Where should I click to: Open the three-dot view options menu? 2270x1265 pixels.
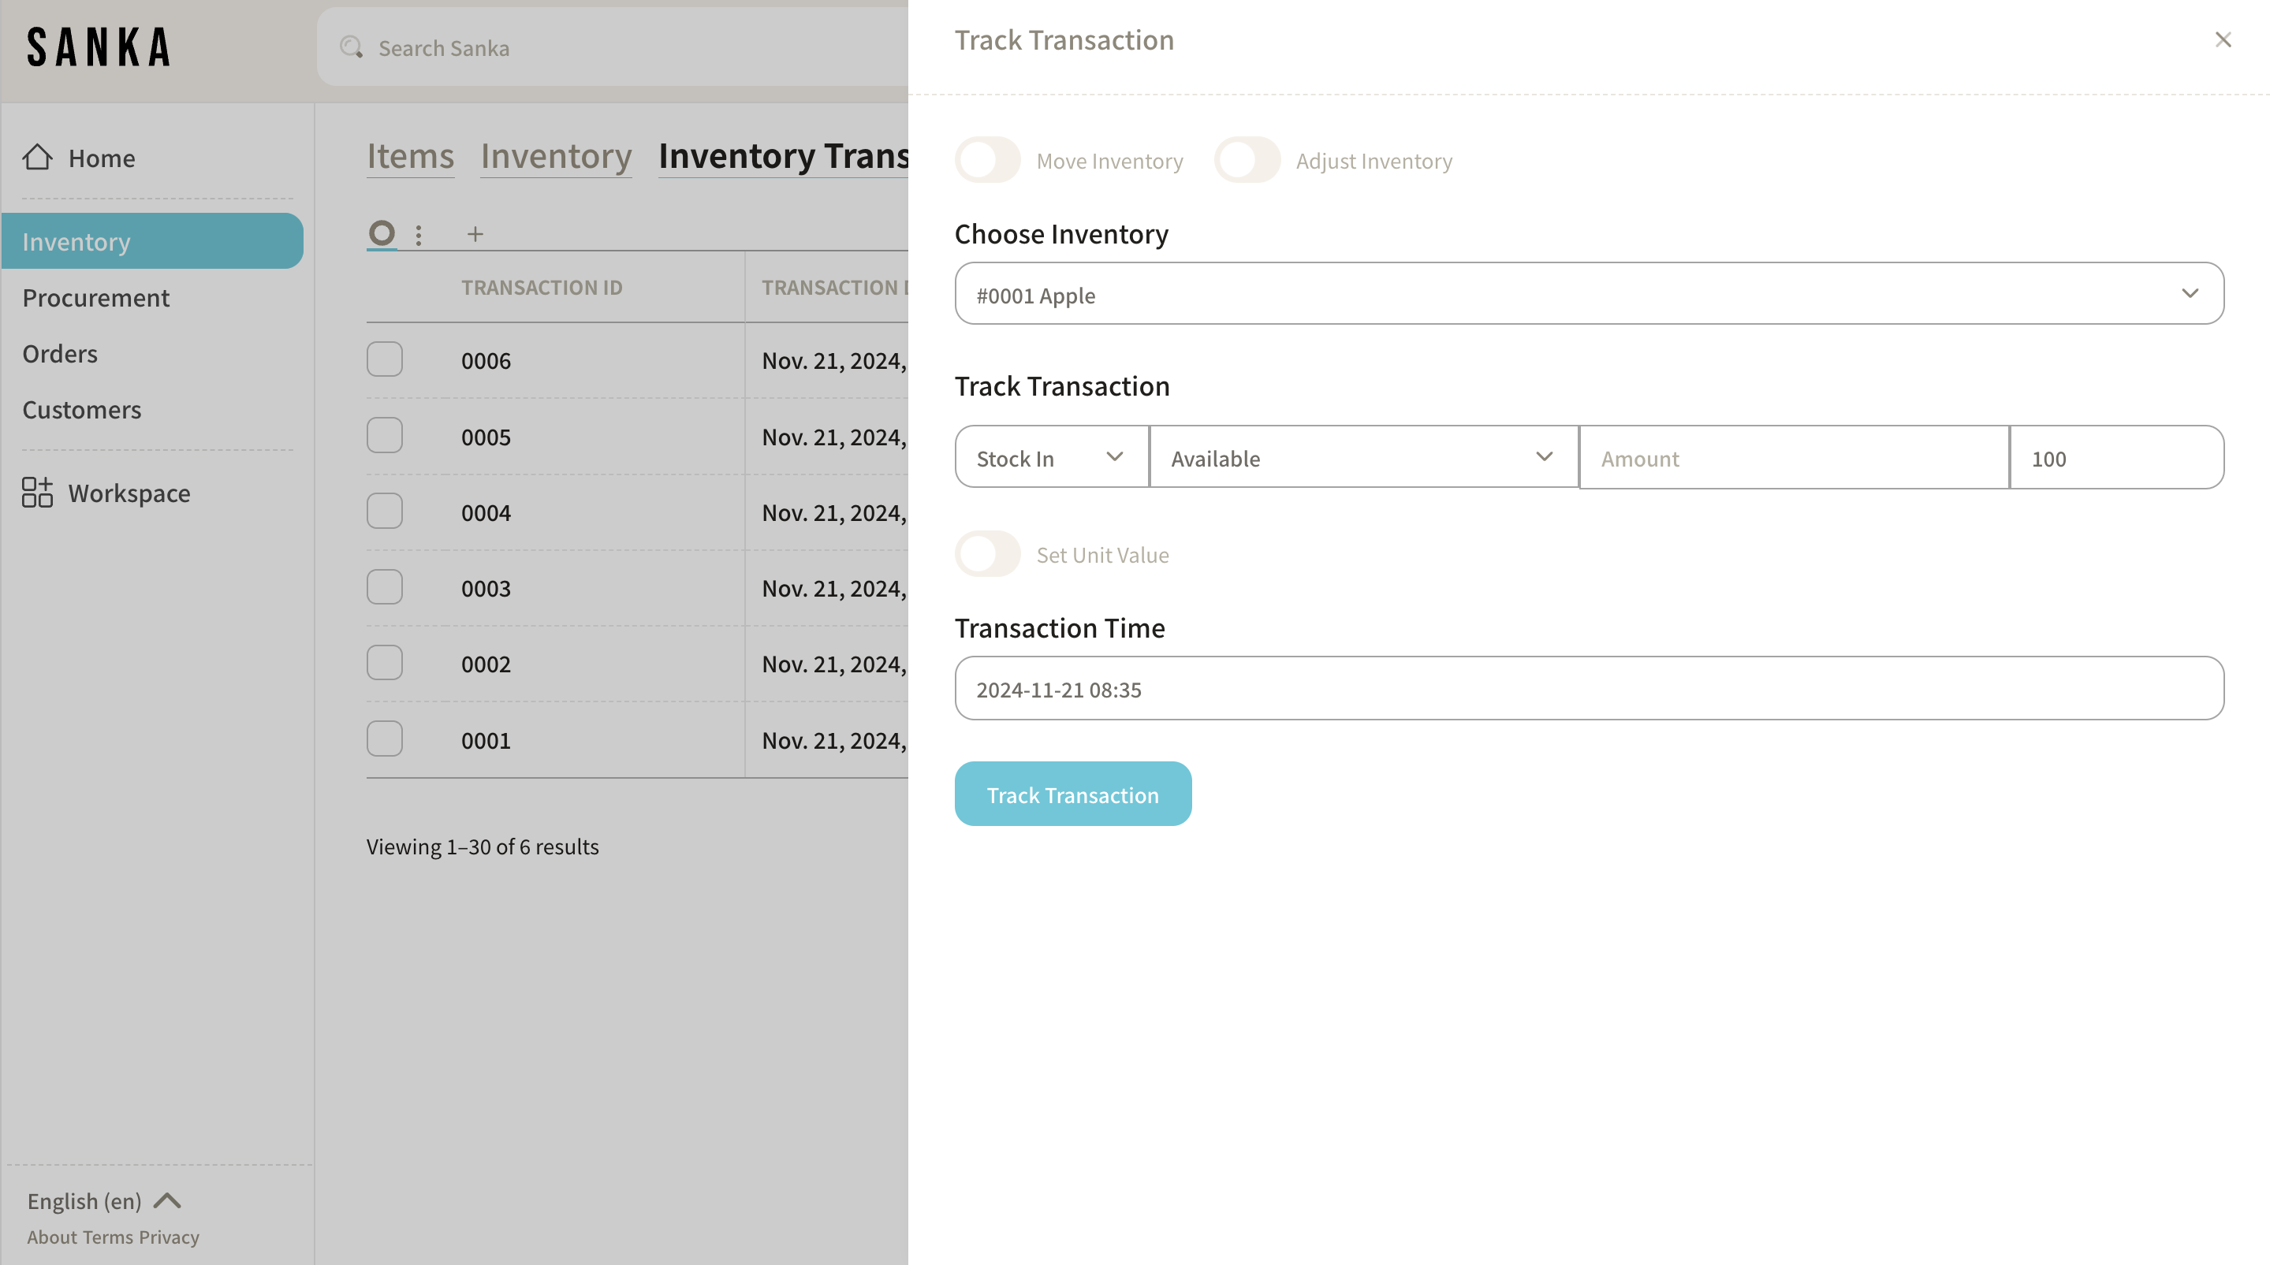[419, 235]
